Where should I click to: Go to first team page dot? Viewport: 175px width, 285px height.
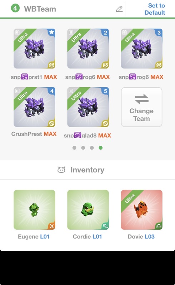coord(74,148)
